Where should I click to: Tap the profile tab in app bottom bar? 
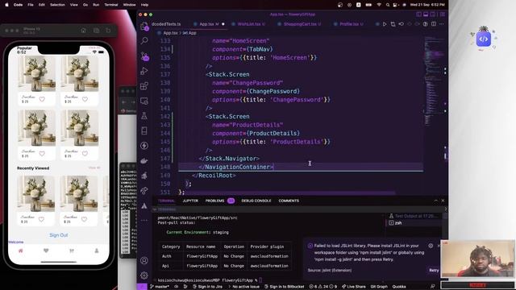tap(97, 251)
